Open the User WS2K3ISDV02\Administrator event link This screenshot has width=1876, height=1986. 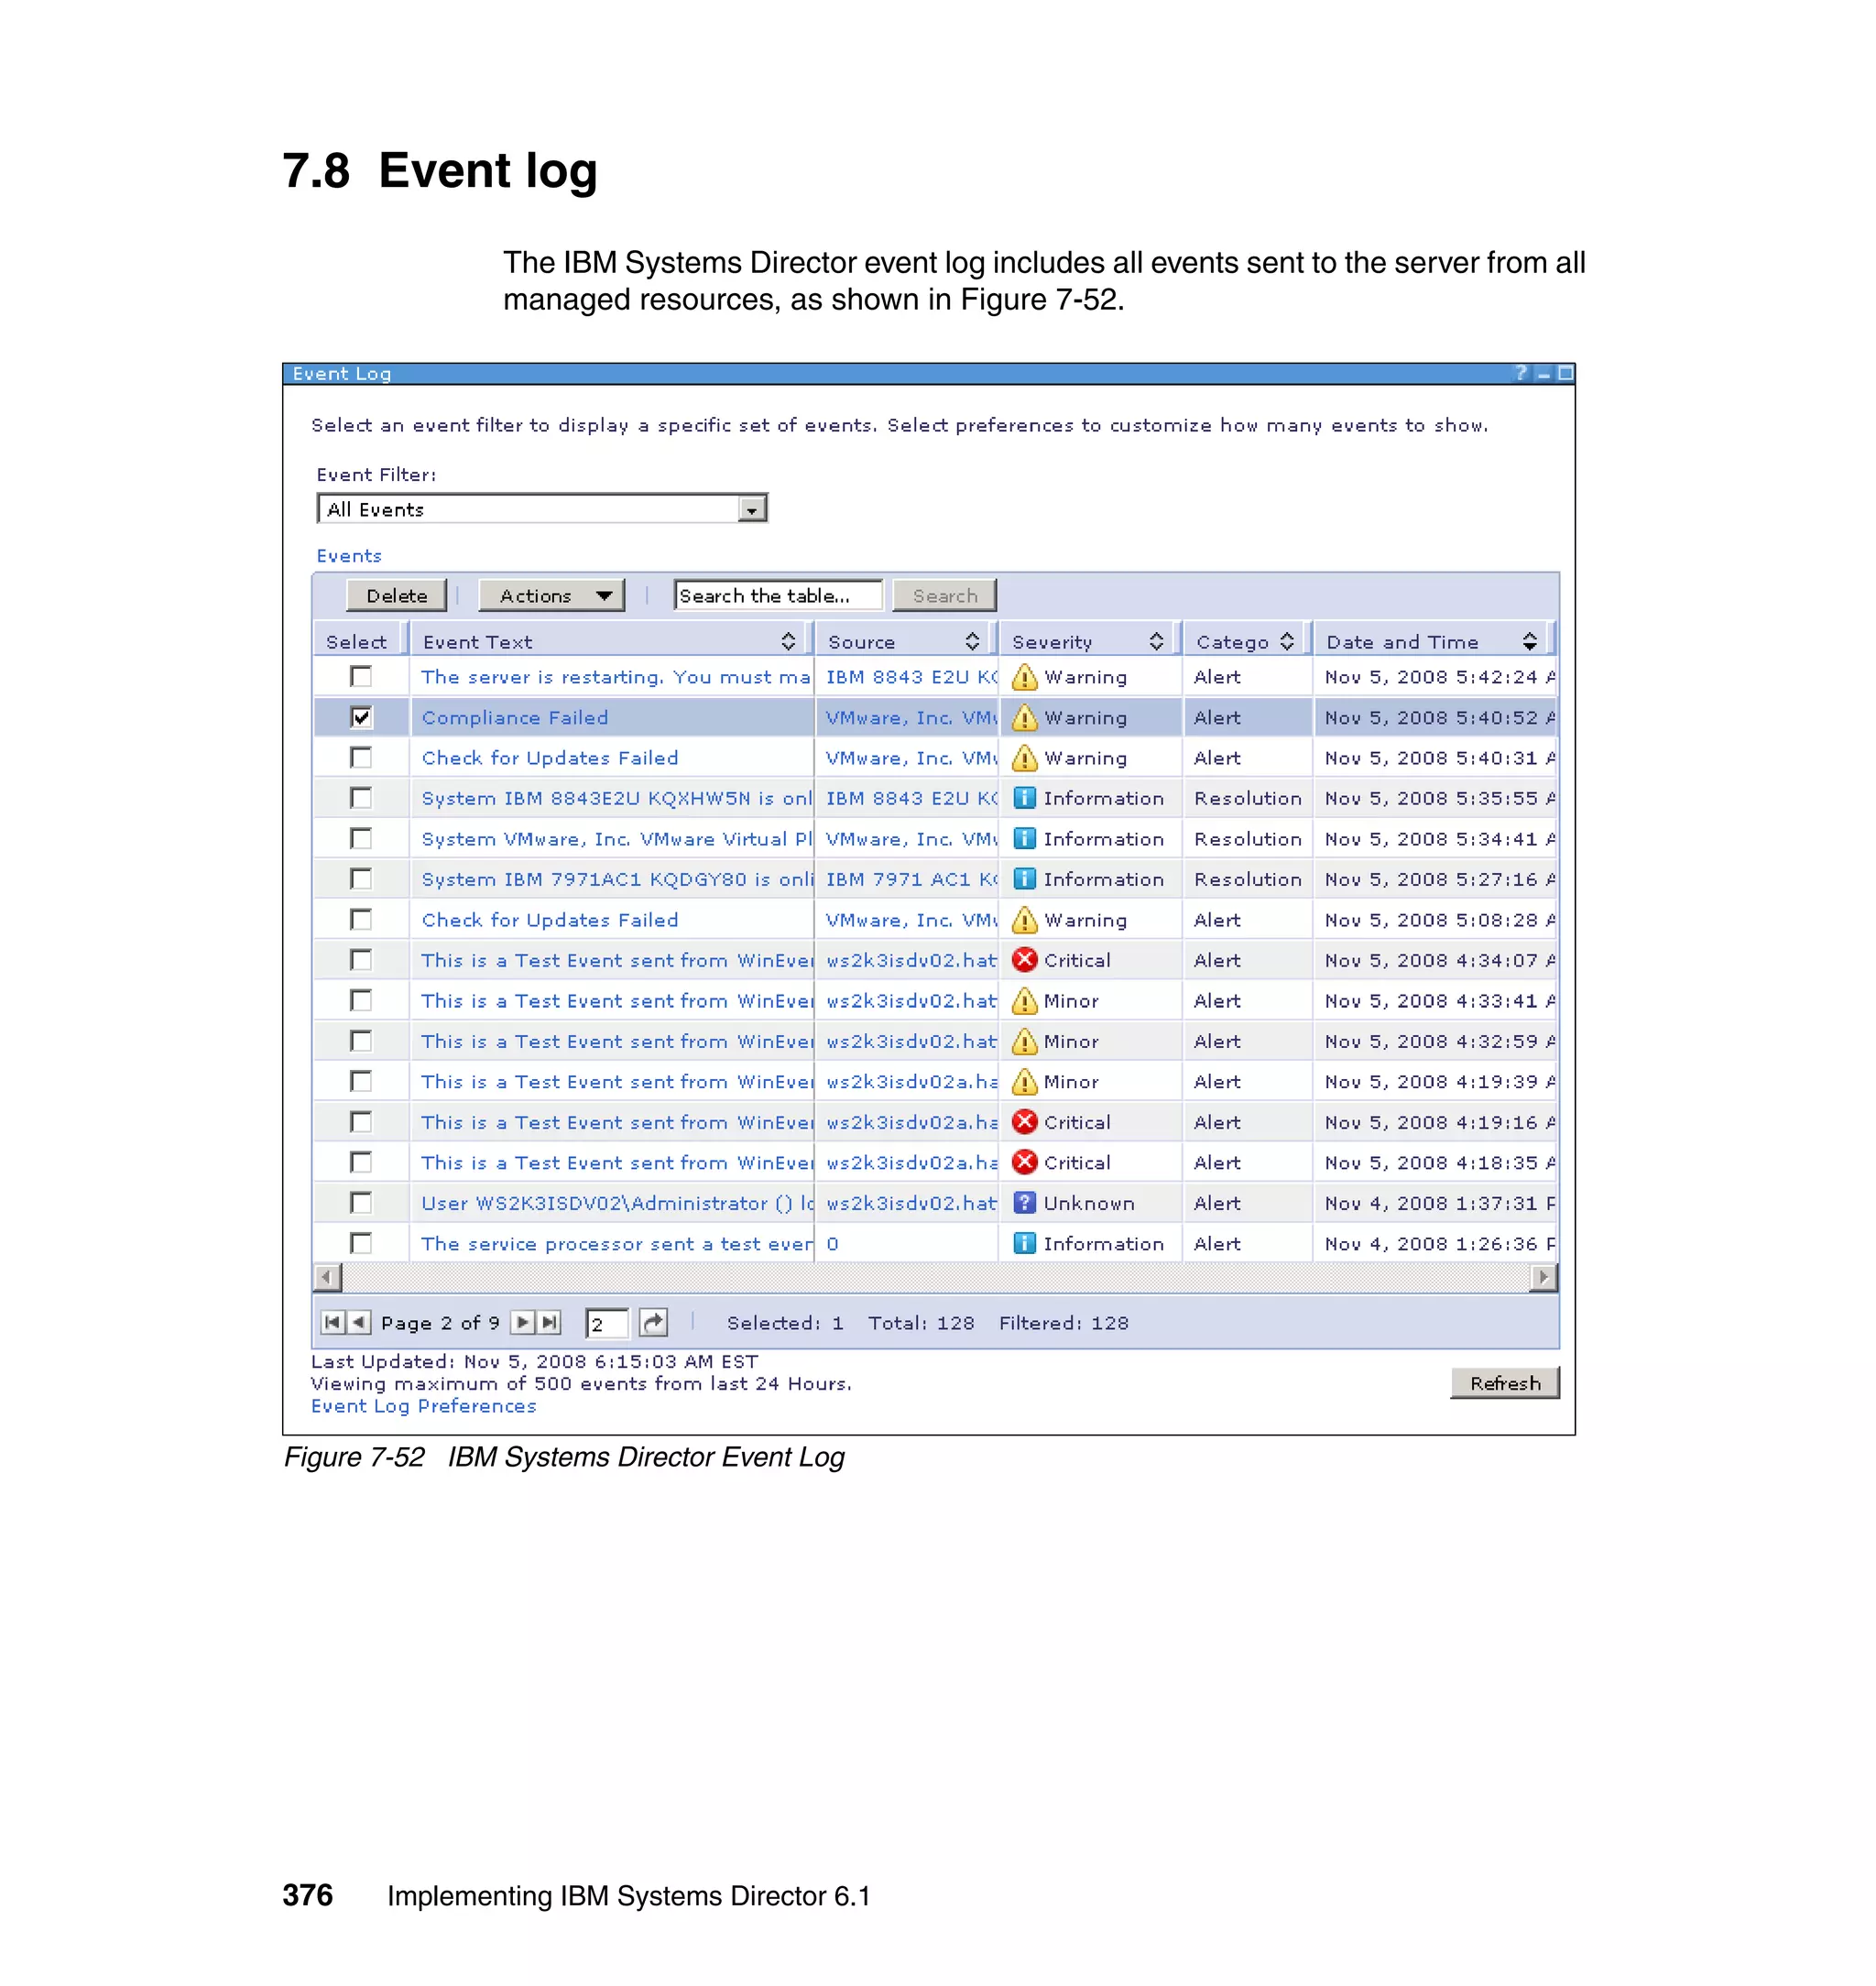tap(617, 1203)
